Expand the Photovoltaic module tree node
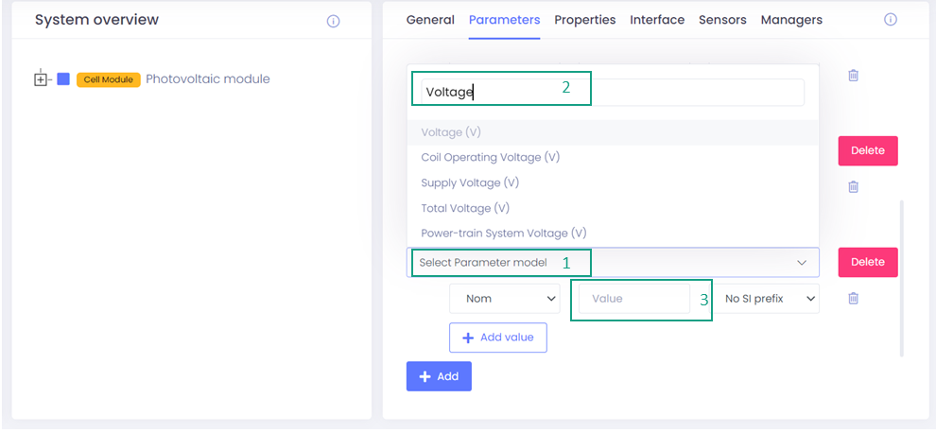936x433 pixels. (x=40, y=79)
